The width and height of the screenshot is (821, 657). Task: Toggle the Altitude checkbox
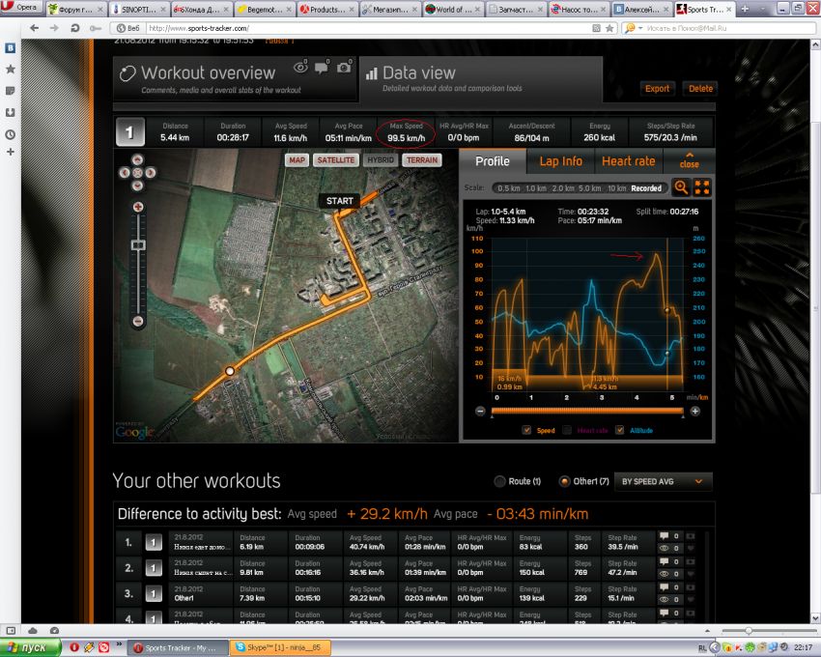coord(620,430)
